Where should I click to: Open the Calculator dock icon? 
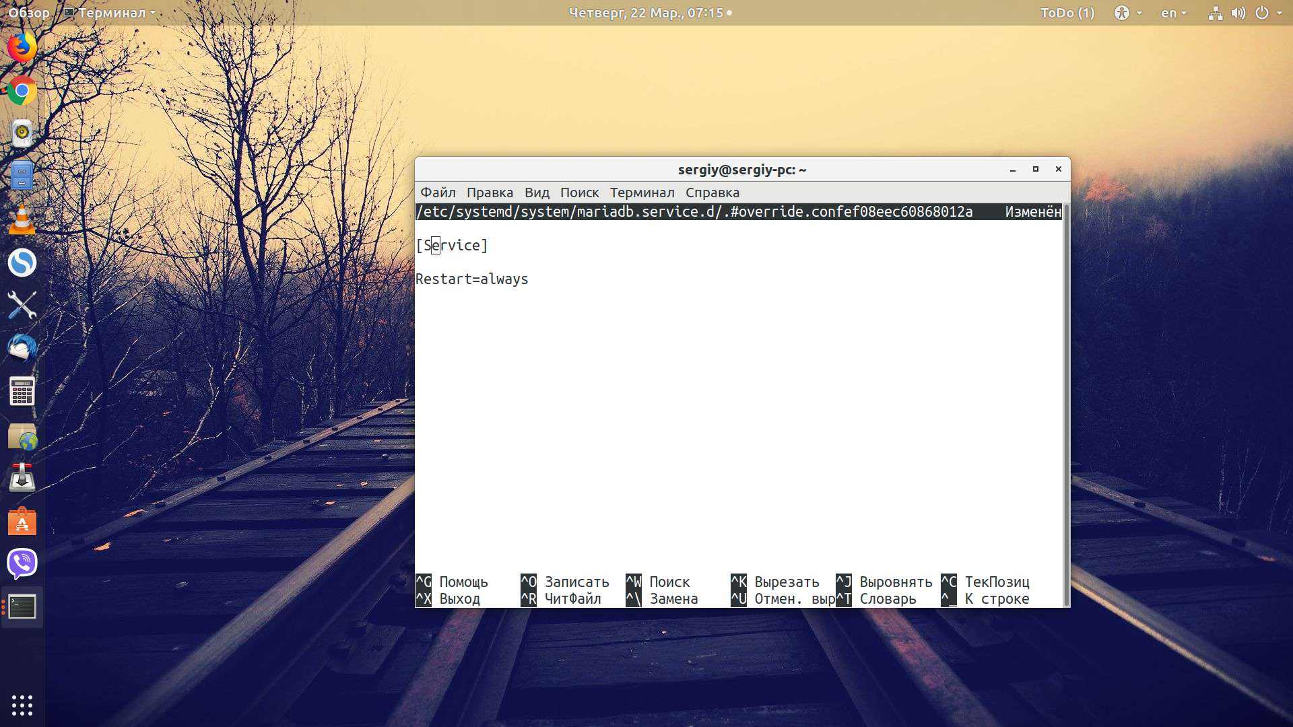click(x=22, y=392)
